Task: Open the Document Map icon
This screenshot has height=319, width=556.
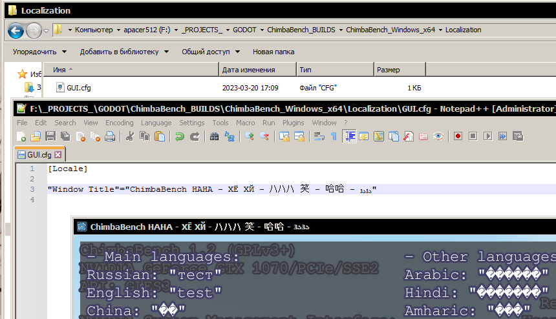Action: point(379,136)
